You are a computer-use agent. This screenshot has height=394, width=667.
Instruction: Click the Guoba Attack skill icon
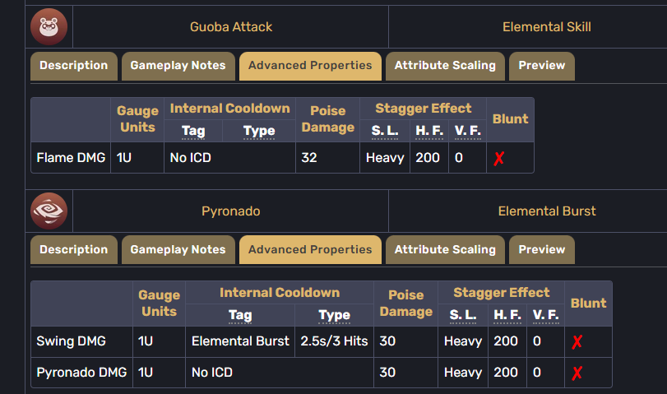(49, 27)
